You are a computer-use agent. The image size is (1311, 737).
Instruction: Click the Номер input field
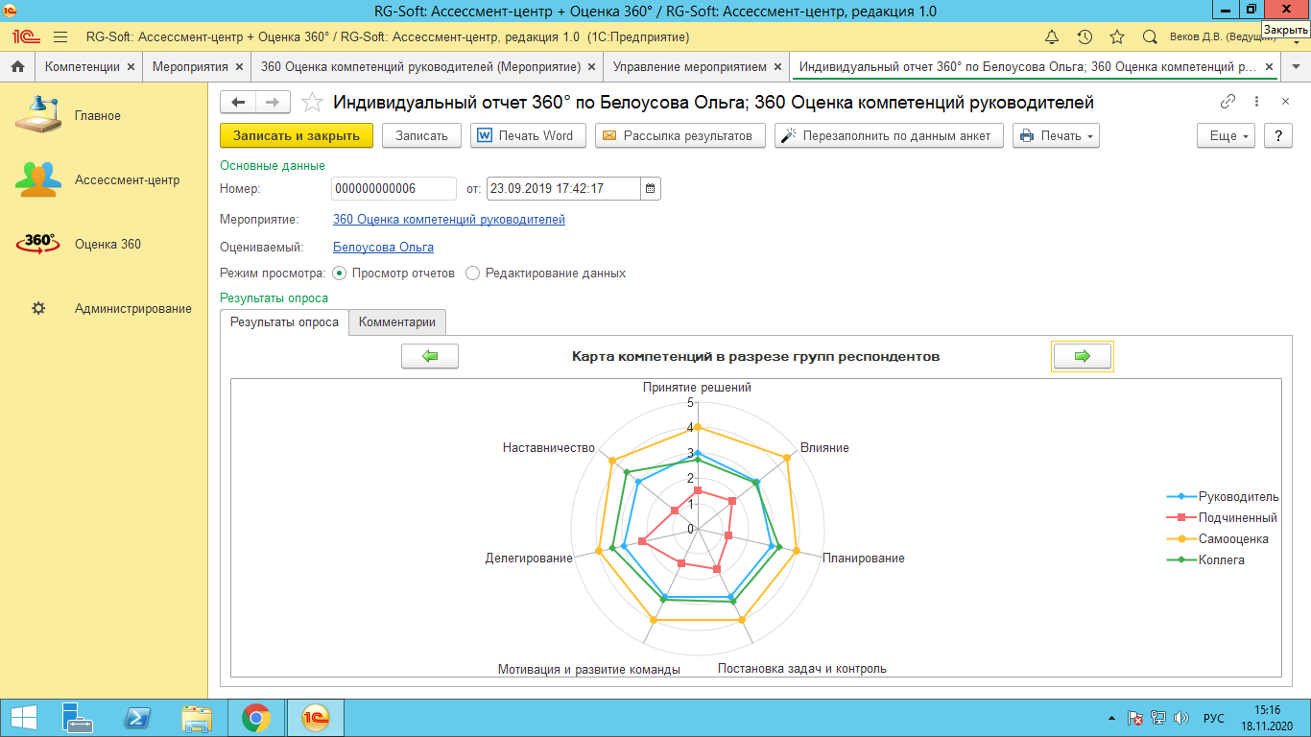[393, 189]
